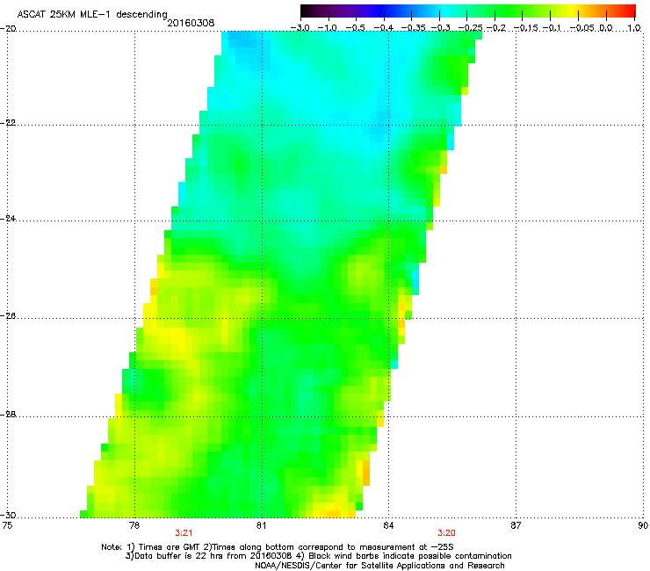Viewport: 650px width, 571px height.
Task: Click the latitude axis label -22
Action: tap(8, 123)
